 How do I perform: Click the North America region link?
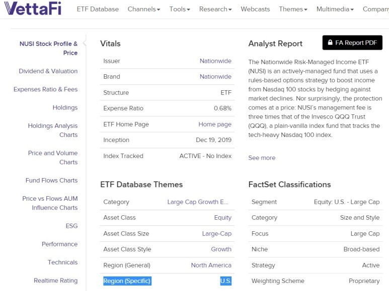coord(211,265)
